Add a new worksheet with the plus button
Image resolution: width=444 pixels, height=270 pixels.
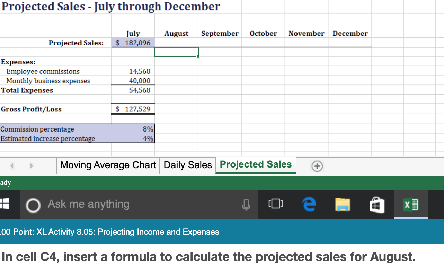click(x=317, y=166)
